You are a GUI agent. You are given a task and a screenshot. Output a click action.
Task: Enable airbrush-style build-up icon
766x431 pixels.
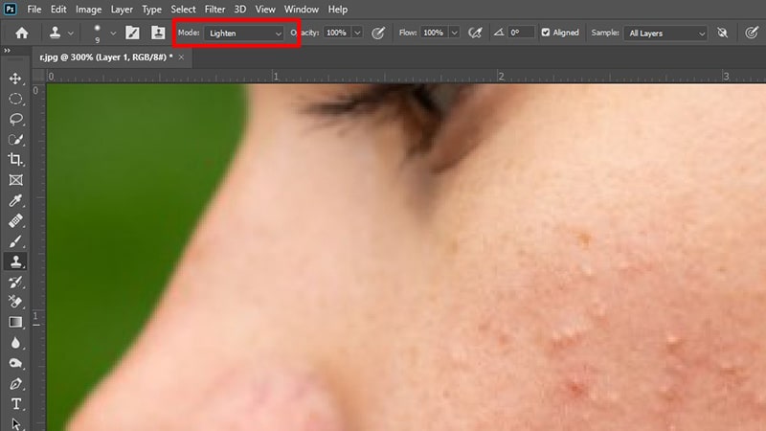point(475,33)
